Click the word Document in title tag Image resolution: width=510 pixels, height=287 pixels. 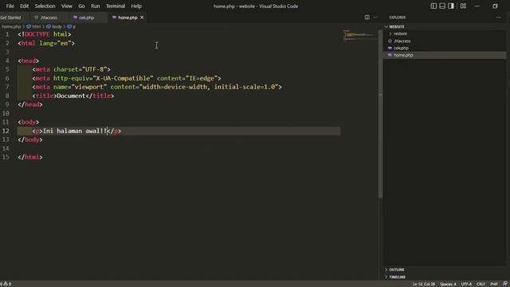point(71,96)
